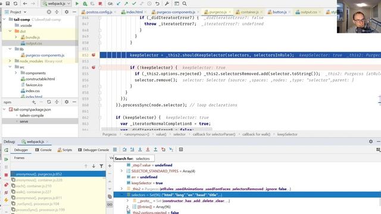381x214 pixels.
Task: Mute breakpoints in debug sidebar
Action: [x=7, y=193]
